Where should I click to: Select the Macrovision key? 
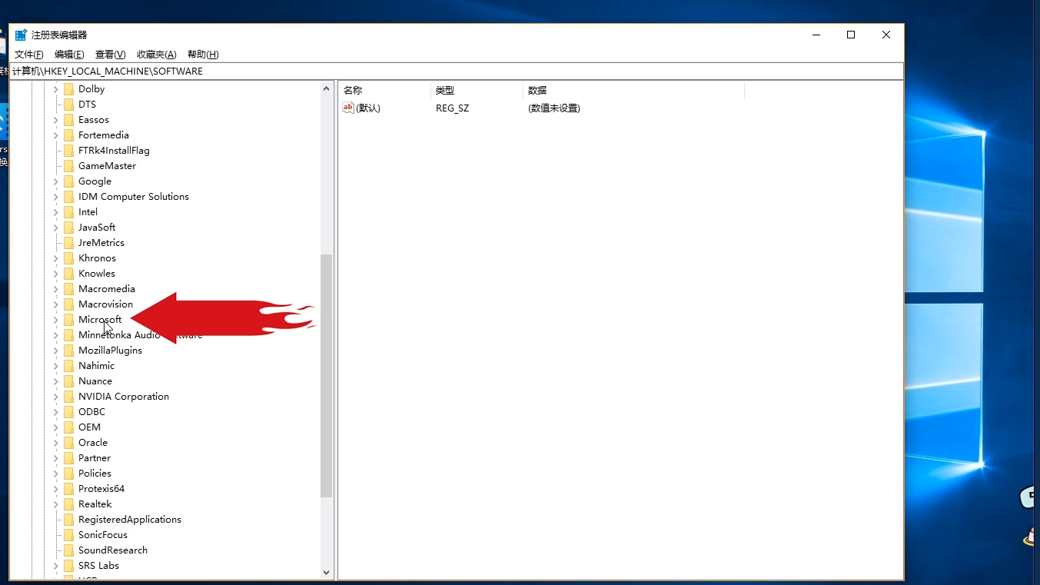(x=105, y=304)
